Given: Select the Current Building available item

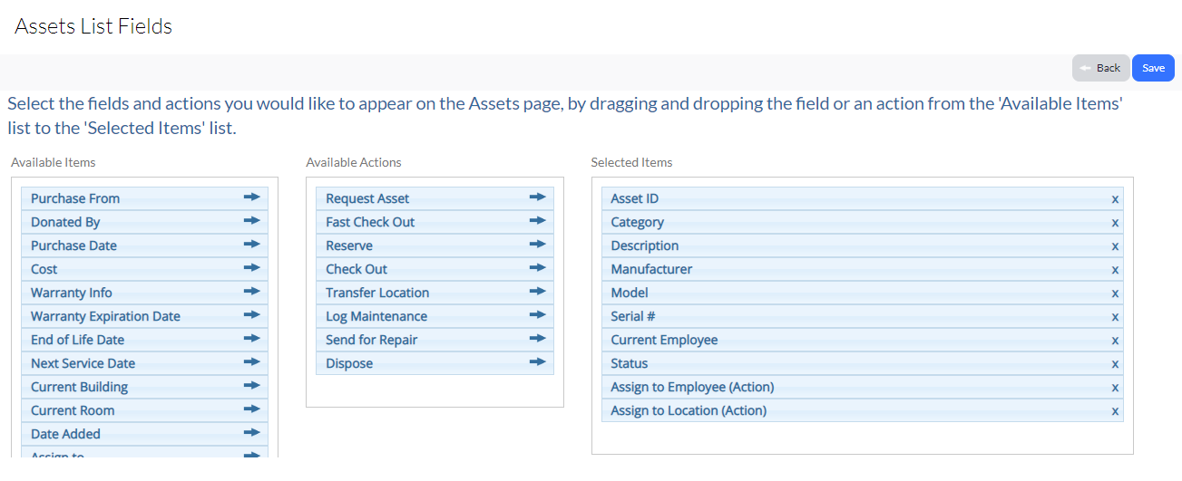Looking at the screenshot, I should (144, 387).
